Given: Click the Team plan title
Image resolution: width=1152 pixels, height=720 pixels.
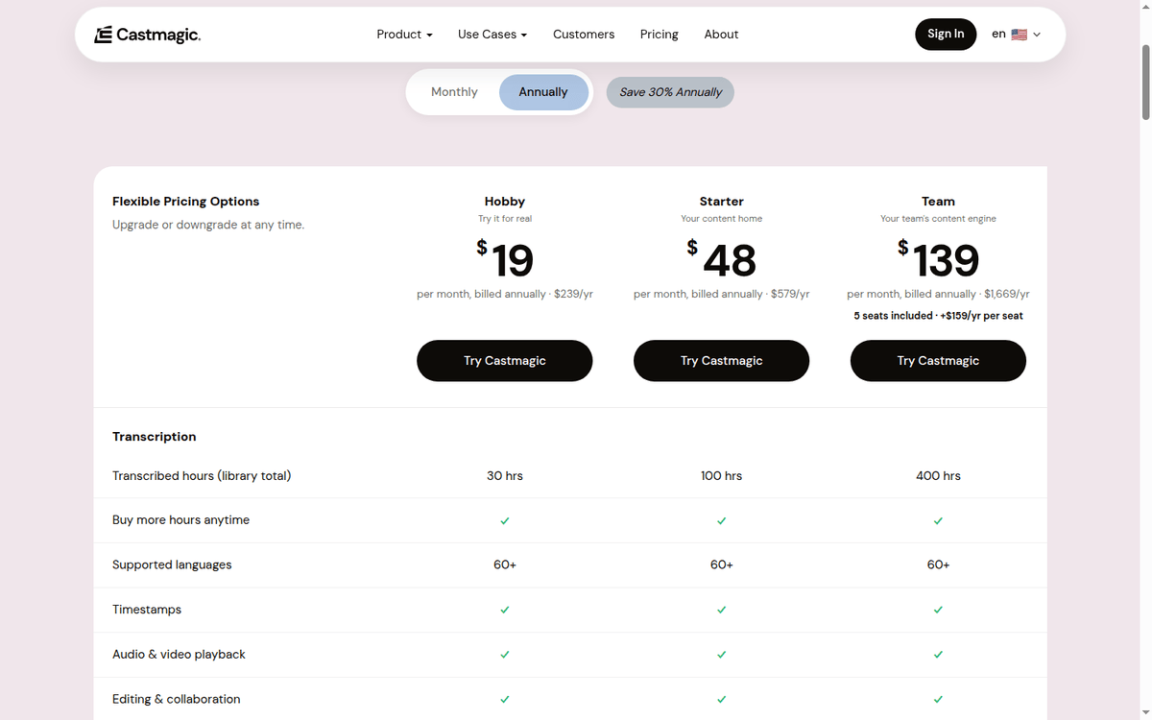Looking at the screenshot, I should (x=938, y=202).
